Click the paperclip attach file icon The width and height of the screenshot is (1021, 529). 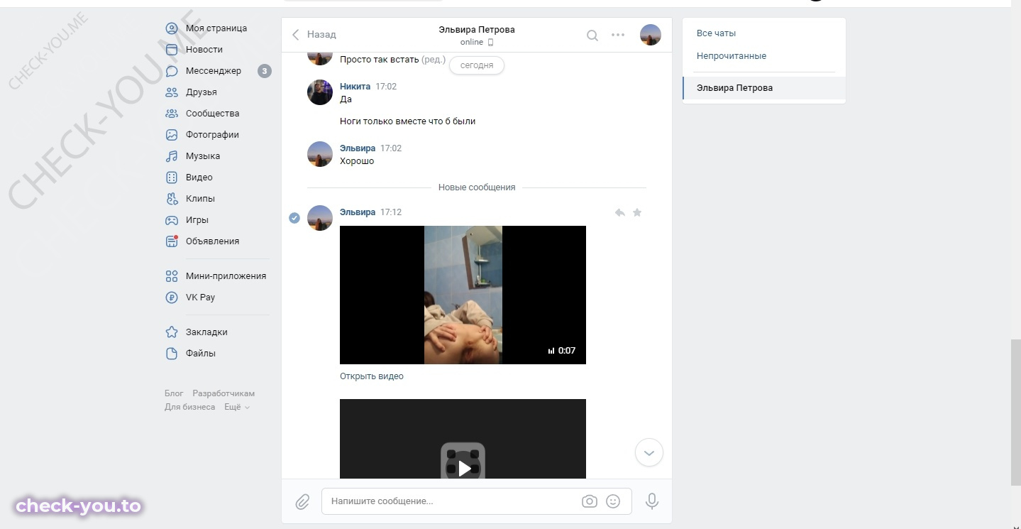303,501
